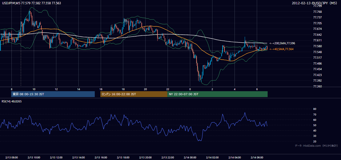This screenshot has width=341, height=160.
Task: Click RSI scale value 40
Action: point(315,130)
